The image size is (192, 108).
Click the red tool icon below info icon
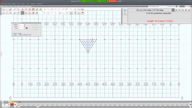coord(125,14)
